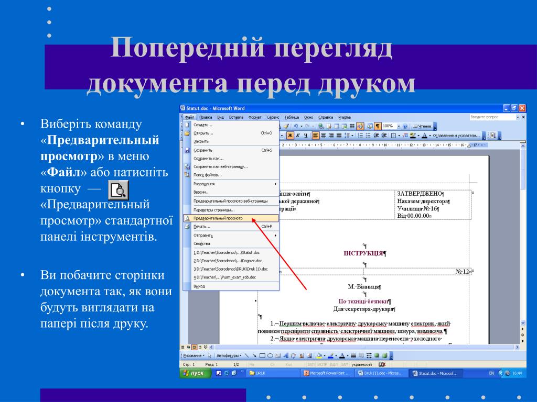Click the Insert Diagram icon

293,355
